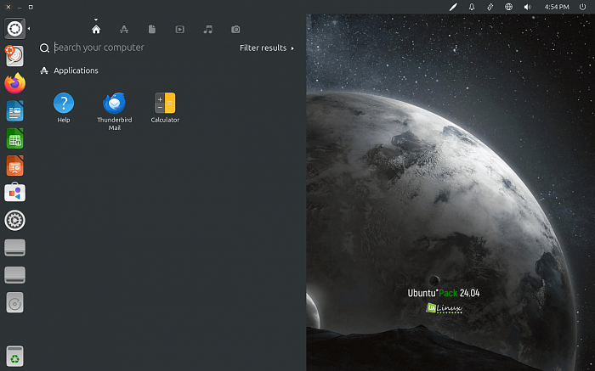Open System Settings gear in launcher
This screenshot has height=371, width=595.
[x=14, y=220]
